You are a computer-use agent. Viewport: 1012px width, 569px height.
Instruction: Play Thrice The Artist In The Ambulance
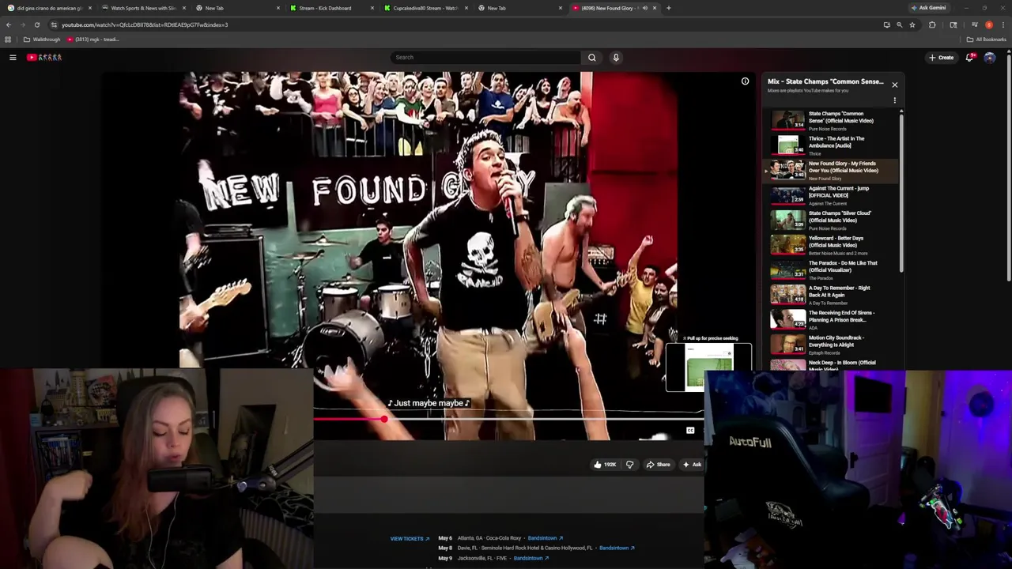click(x=830, y=145)
